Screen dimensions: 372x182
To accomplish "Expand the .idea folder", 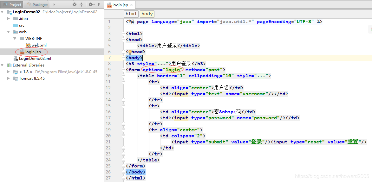I will (x=9, y=18).
